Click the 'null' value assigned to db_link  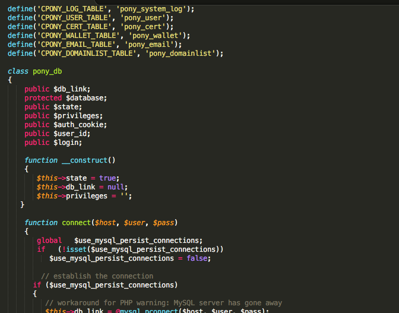coord(116,187)
